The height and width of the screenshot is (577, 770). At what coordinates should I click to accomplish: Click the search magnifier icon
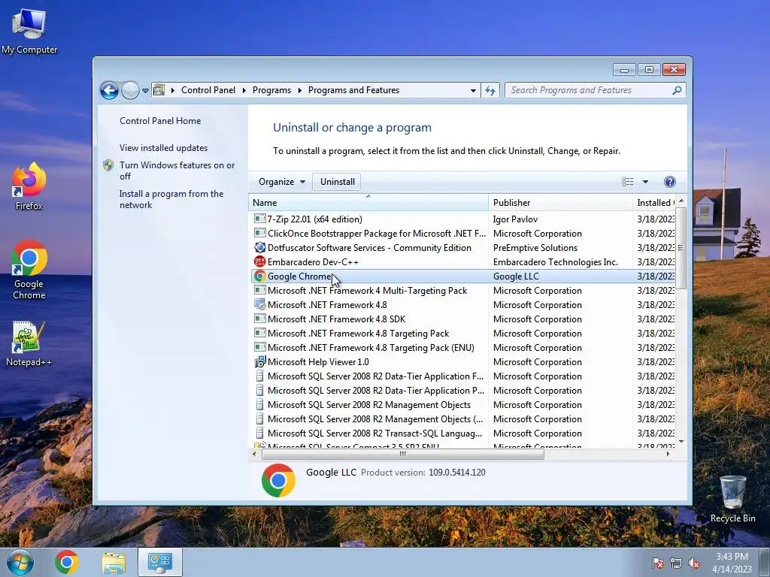point(678,90)
